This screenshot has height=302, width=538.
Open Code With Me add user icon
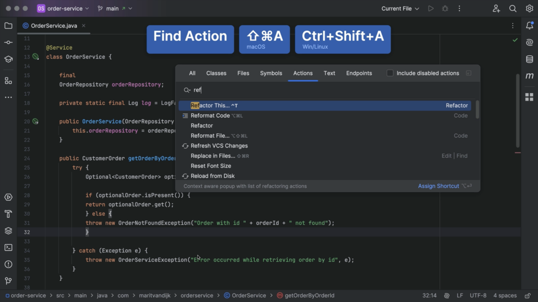[x=496, y=9]
